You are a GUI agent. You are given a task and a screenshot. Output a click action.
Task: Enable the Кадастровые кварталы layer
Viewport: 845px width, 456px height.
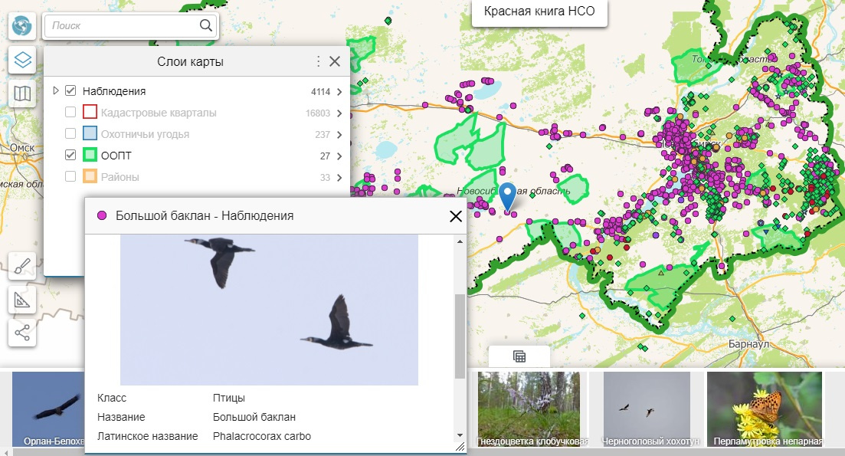(x=70, y=113)
